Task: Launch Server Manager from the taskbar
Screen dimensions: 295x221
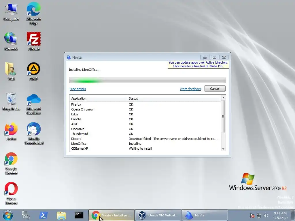Action: click(x=26, y=215)
